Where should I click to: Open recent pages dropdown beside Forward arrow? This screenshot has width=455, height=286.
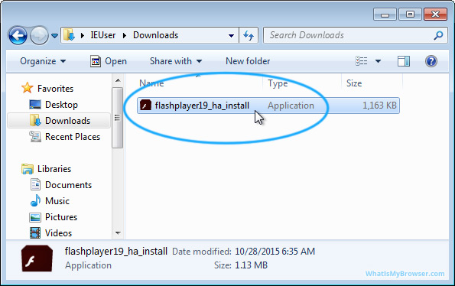54,36
